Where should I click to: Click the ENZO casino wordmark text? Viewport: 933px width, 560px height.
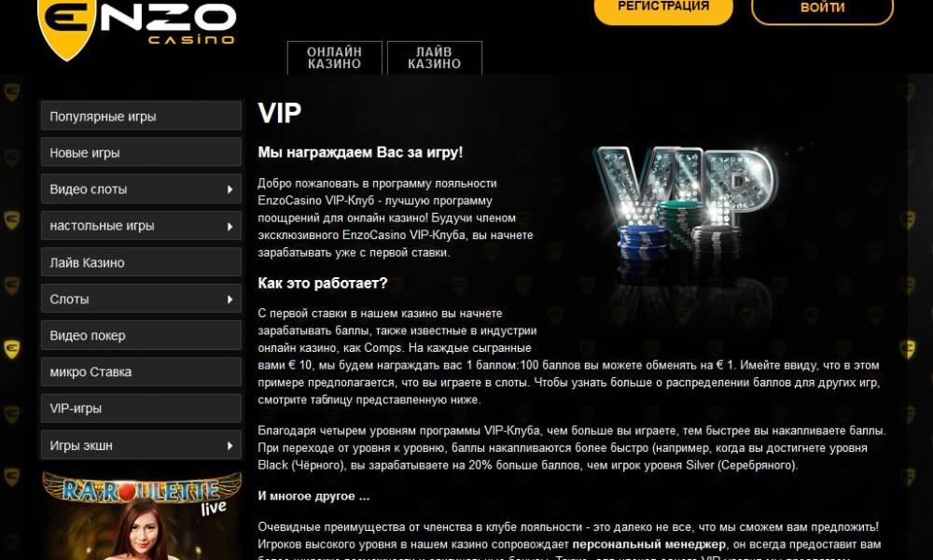(168, 22)
